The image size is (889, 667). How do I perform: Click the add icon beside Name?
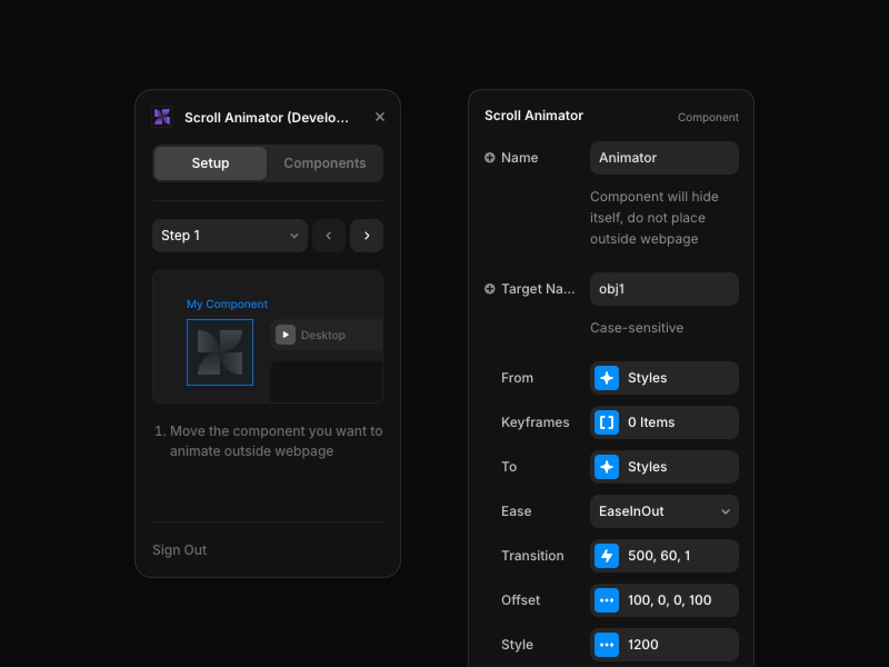point(490,157)
